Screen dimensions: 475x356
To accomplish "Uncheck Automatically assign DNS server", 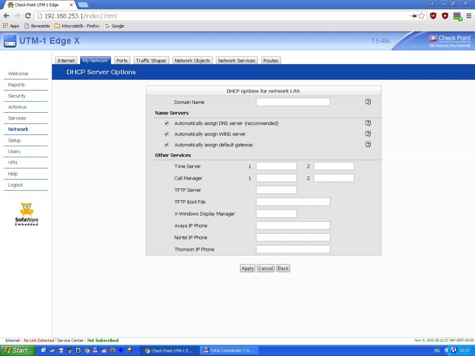I will coord(166,123).
